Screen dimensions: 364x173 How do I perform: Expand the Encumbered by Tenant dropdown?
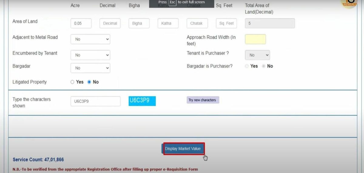(x=90, y=55)
